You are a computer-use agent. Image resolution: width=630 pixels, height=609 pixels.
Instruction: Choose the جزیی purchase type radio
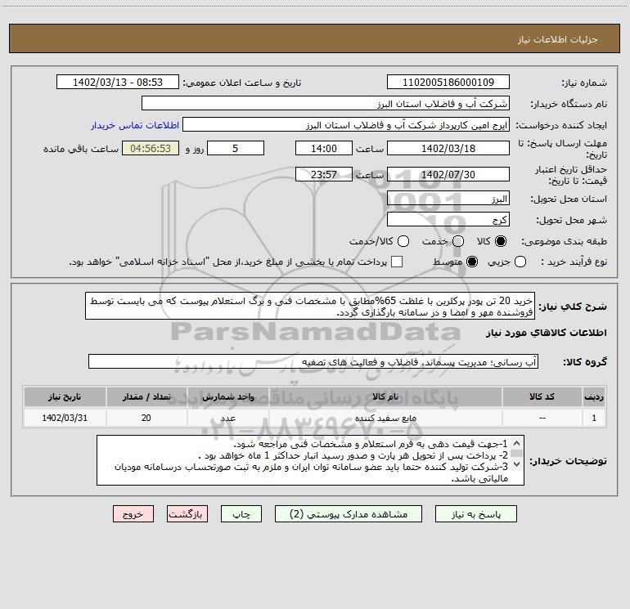[x=520, y=262]
